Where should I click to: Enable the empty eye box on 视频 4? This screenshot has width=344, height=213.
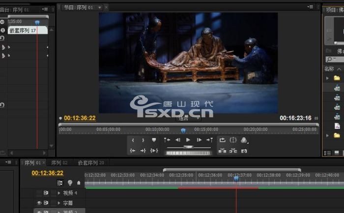tap(39, 193)
